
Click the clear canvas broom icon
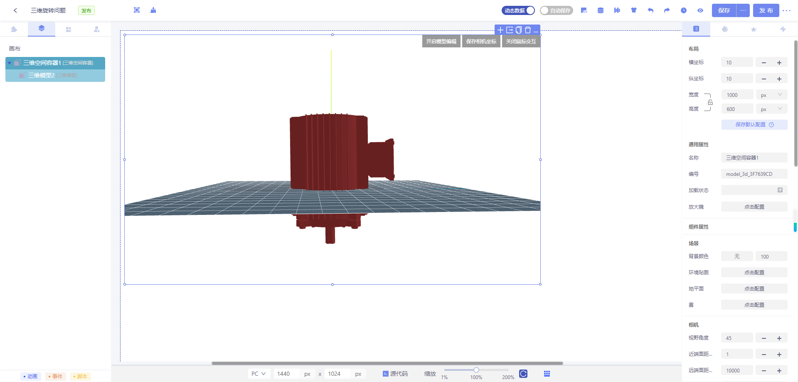153,10
